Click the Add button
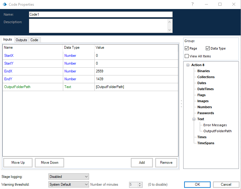241x189 pixels. pyautogui.click(x=142, y=163)
